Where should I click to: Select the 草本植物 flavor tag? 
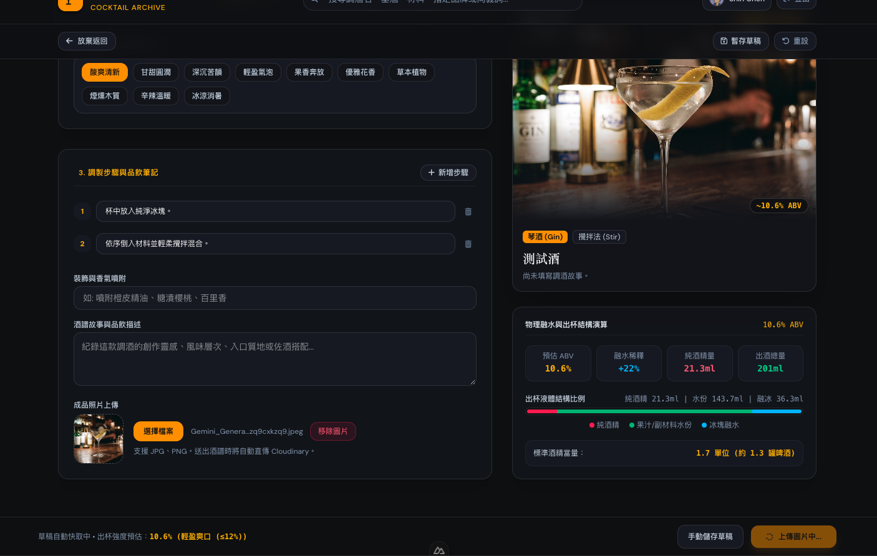pos(412,72)
